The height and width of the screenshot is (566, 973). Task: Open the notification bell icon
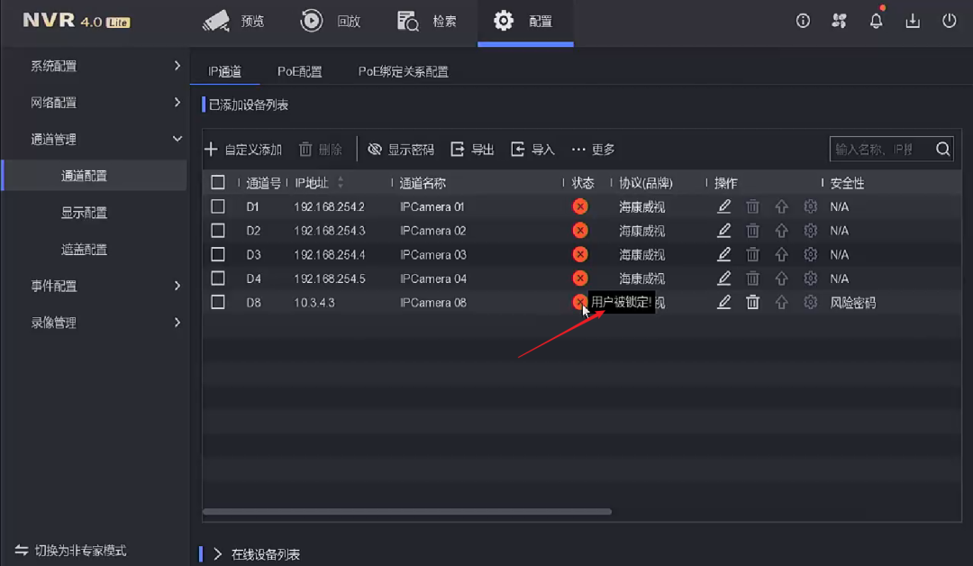(876, 20)
